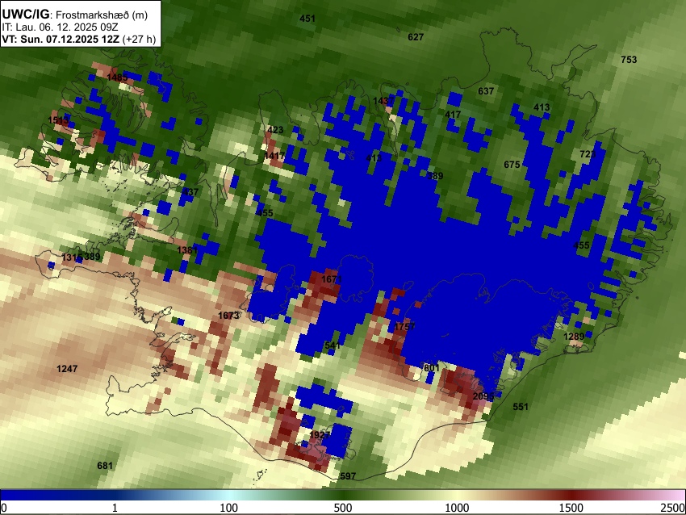Viewport: 686px width, 515px height.
Task: Click the 637 value label
Action: (x=486, y=91)
